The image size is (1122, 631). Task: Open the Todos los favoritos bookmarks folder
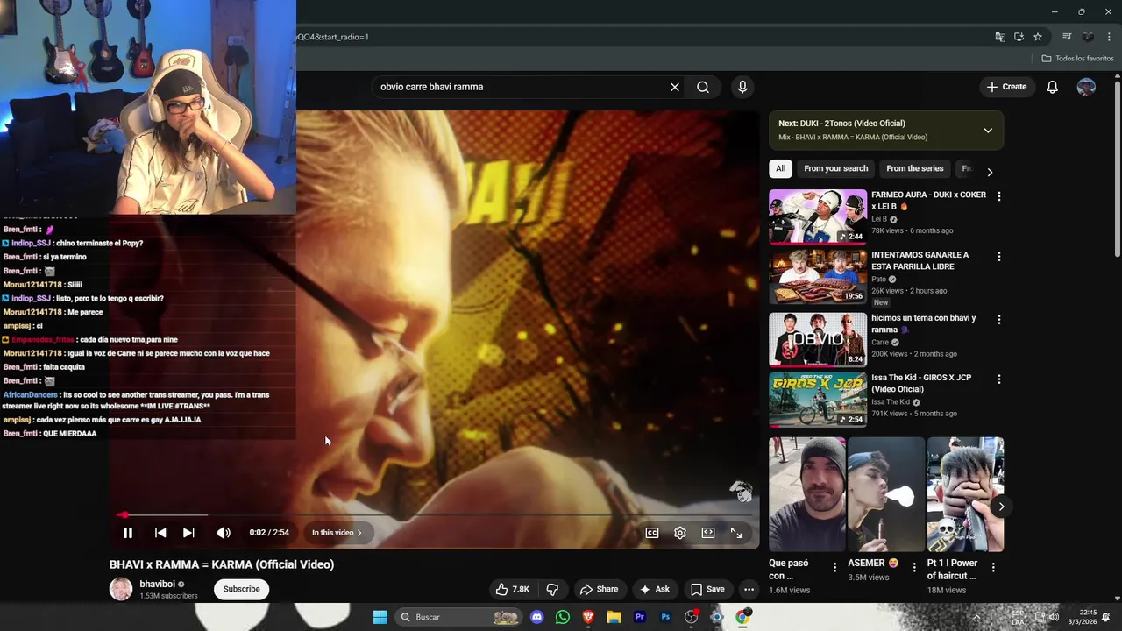1078,59
